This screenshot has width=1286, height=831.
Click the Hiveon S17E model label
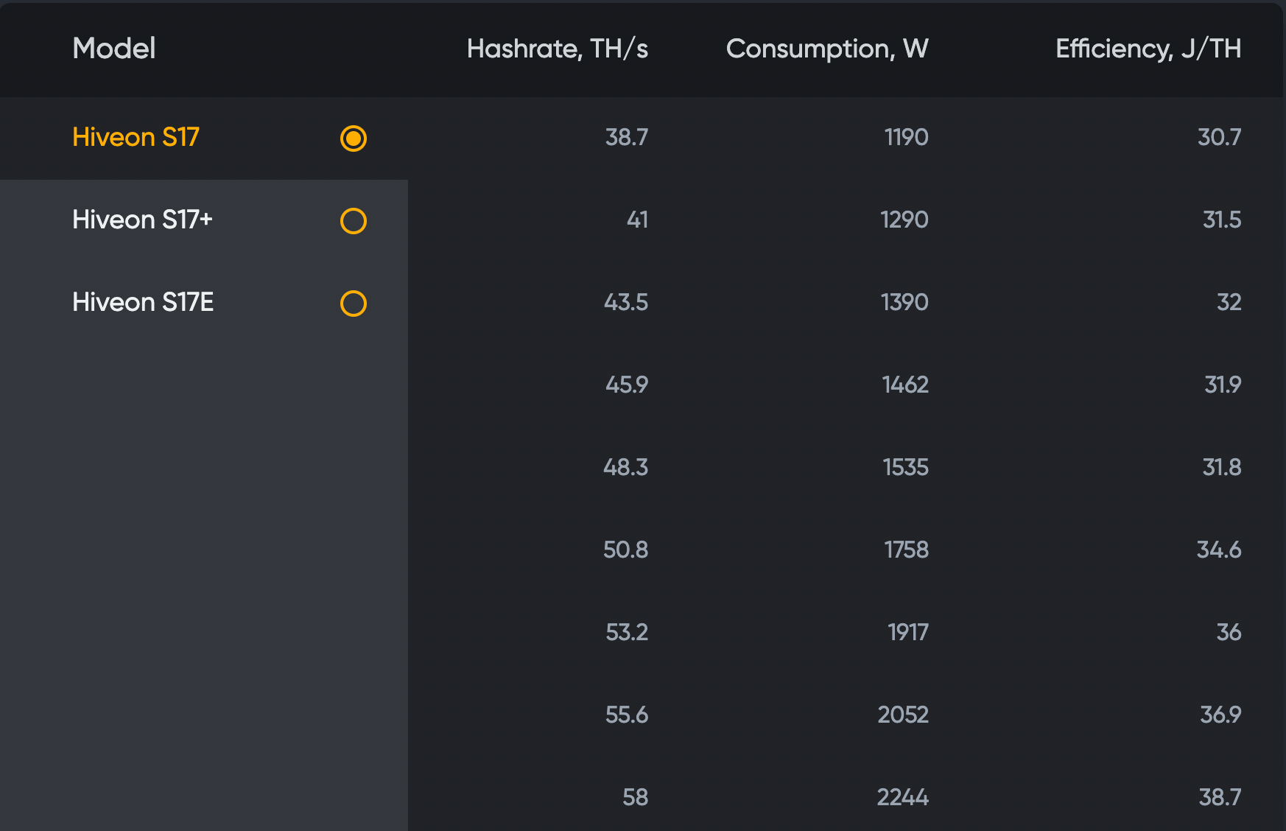pyautogui.click(x=143, y=302)
